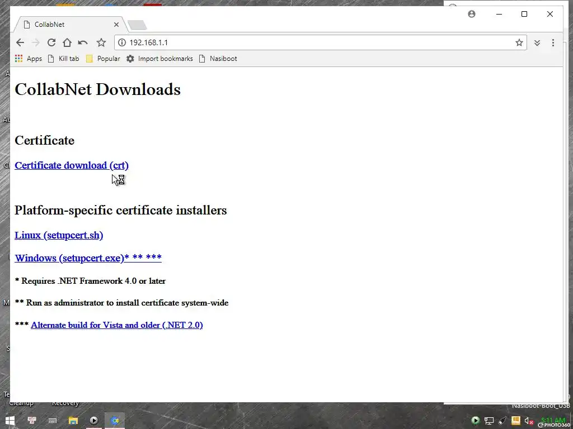Open the Import bookmarks item

(x=159, y=59)
